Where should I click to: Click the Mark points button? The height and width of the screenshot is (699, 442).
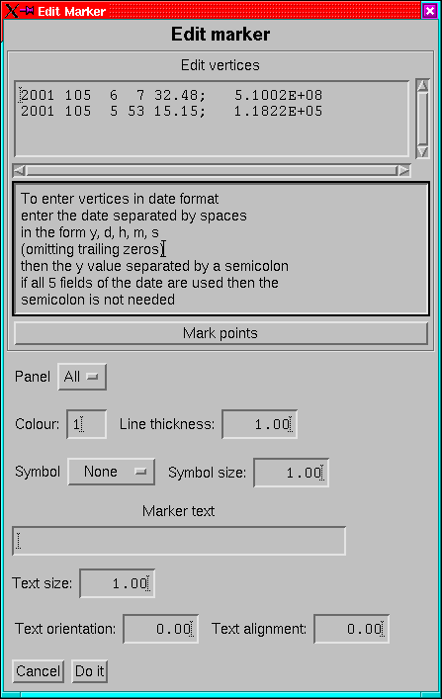click(221, 333)
